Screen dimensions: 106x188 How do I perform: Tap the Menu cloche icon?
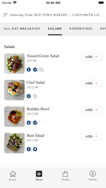tap(39, 174)
